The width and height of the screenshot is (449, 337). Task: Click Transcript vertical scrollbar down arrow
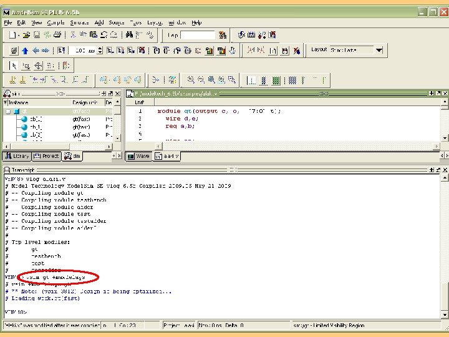click(445, 315)
